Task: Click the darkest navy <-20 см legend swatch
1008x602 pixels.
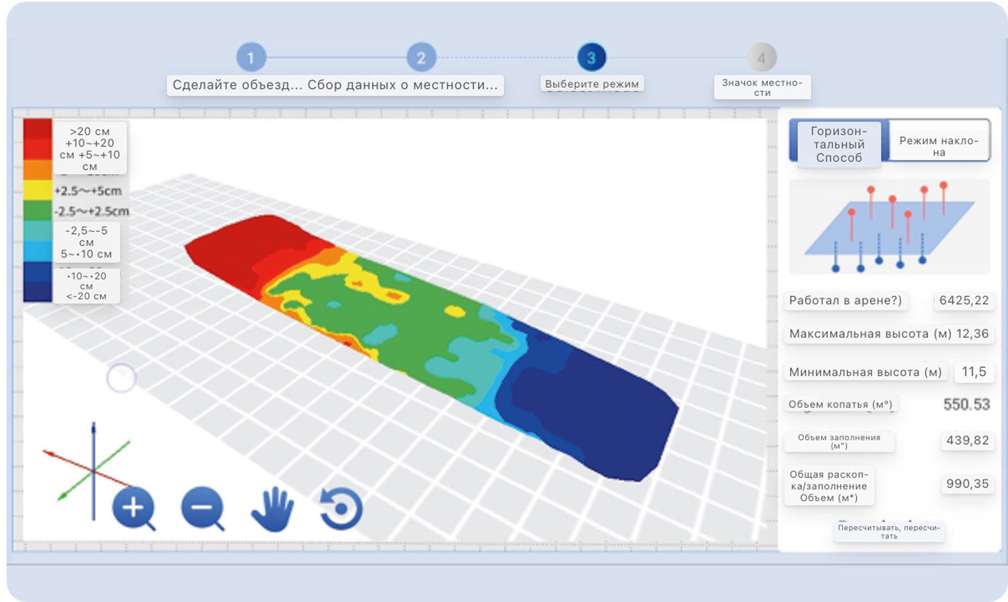Action: tap(38, 292)
